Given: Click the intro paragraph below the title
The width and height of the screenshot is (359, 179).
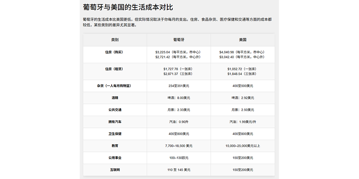Looking at the screenshot, I should click(179, 22).
